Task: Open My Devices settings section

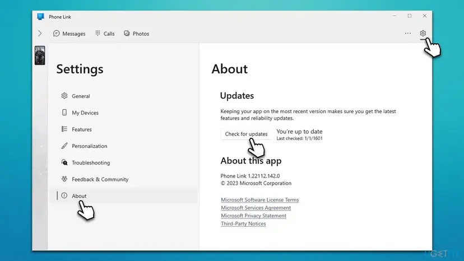Action: tap(124, 113)
